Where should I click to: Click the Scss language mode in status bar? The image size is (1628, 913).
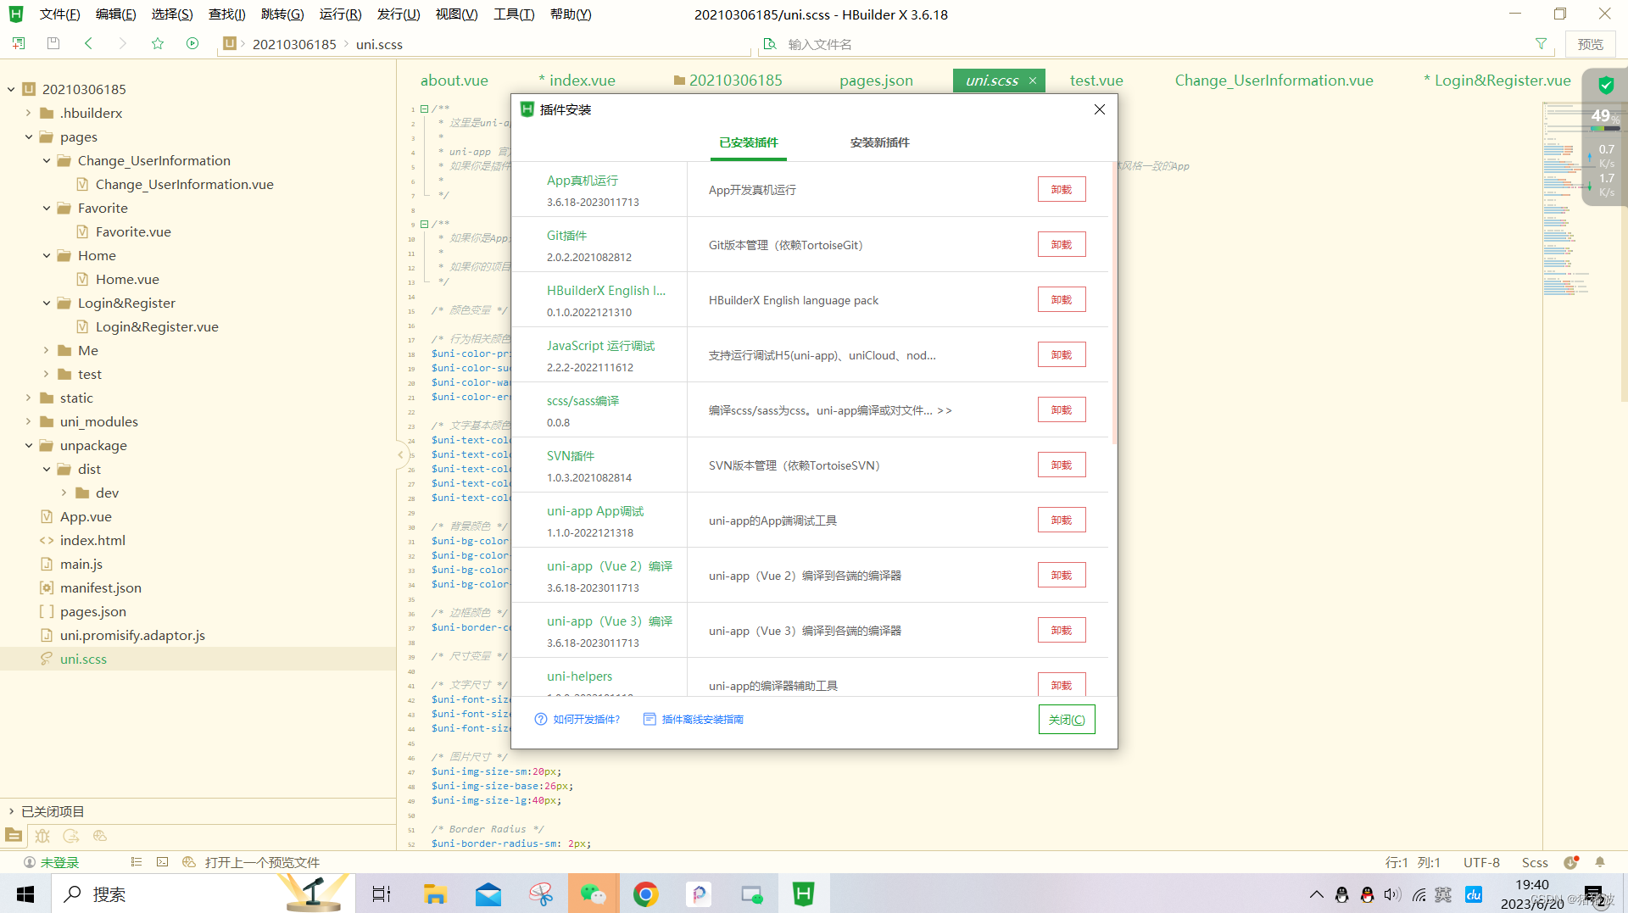pyautogui.click(x=1535, y=862)
